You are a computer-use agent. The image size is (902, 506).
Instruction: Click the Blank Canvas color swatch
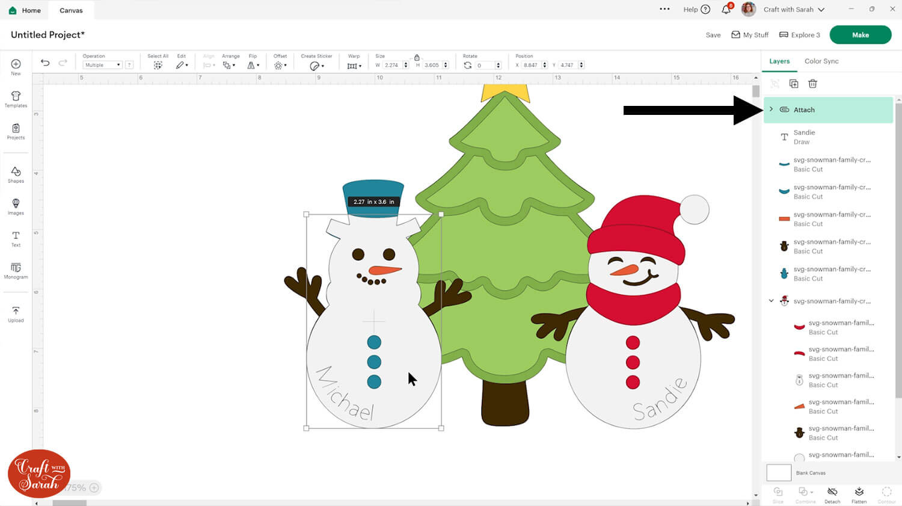(x=779, y=472)
